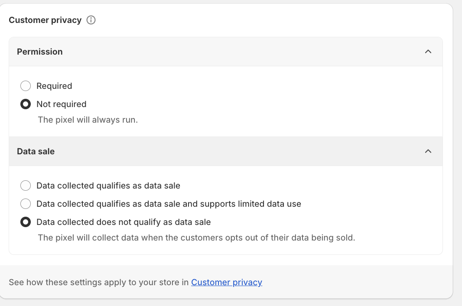Click the data sale opt-out helper text
Image resolution: width=462 pixels, height=306 pixels.
(x=196, y=238)
